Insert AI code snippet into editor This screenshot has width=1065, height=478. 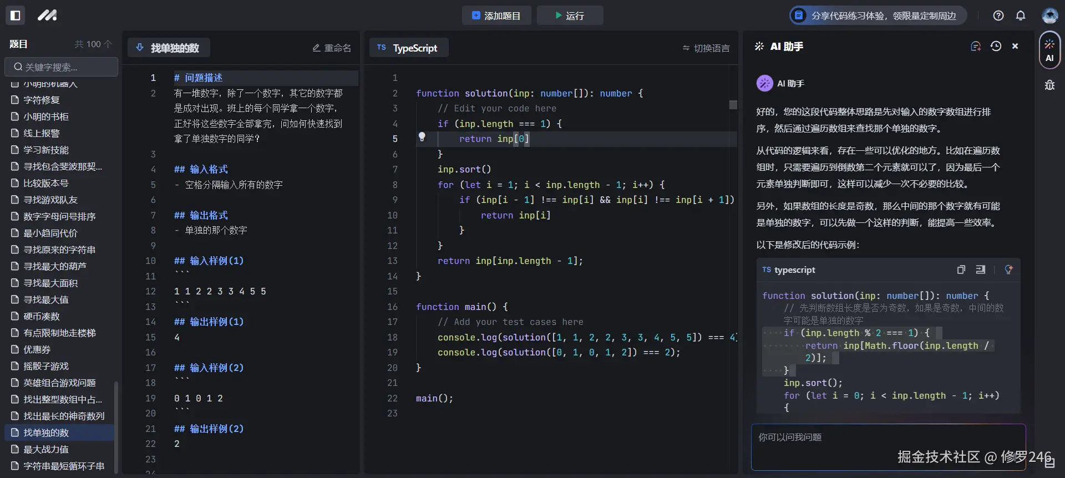click(x=981, y=269)
